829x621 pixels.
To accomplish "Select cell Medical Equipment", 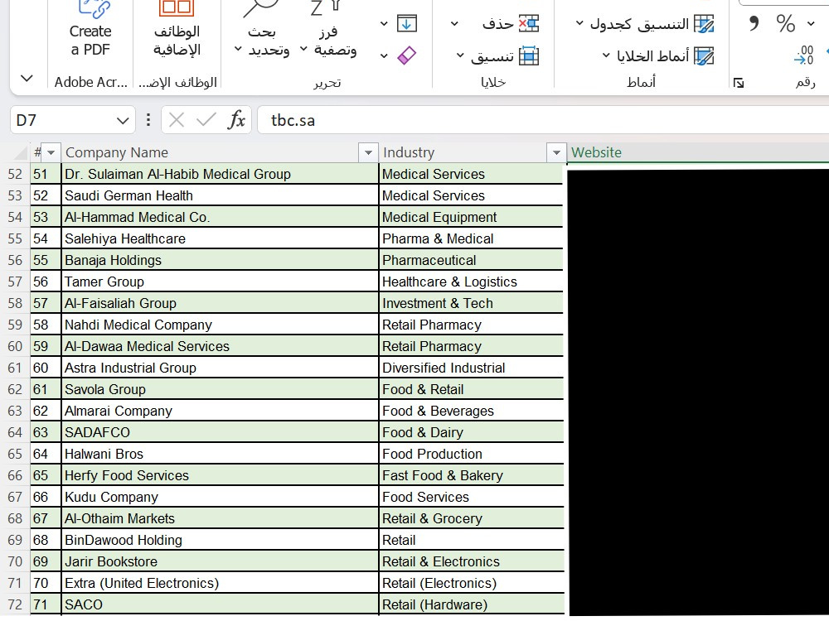I will click(x=472, y=217).
